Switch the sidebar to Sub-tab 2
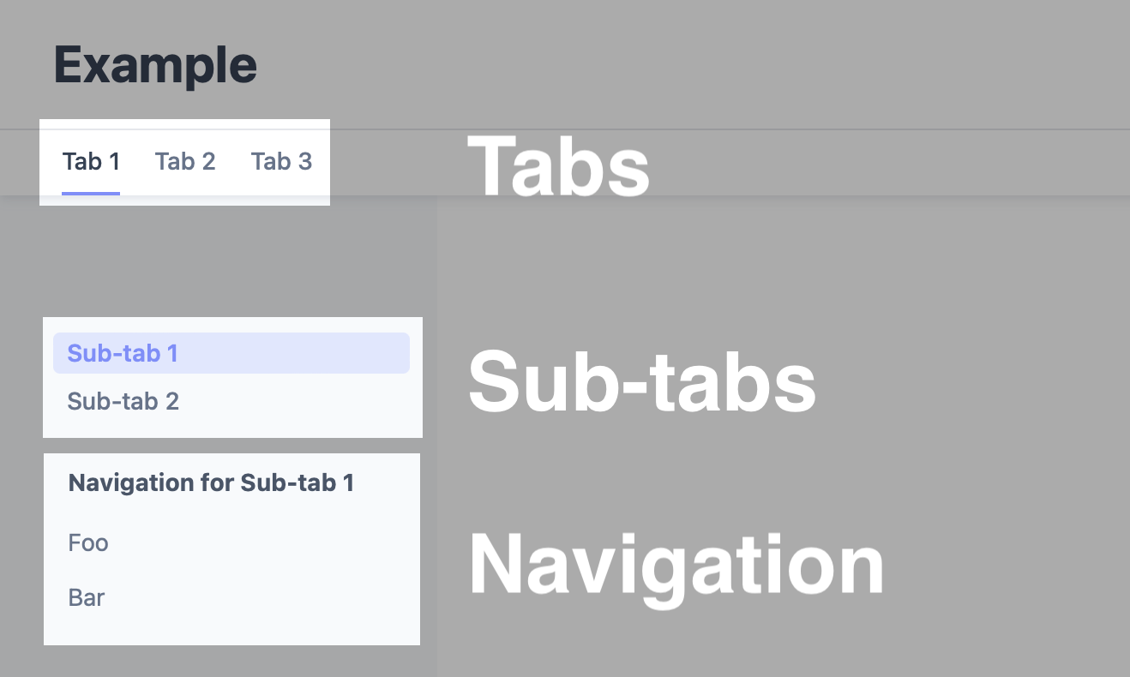This screenshot has height=677, width=1130. click(123, 401)
